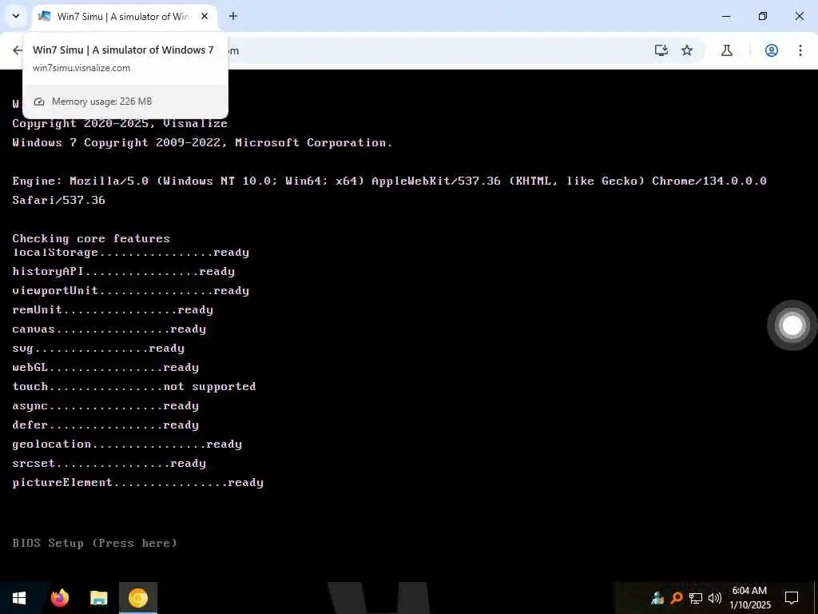
Task: Click the floating circular assistive button
Action: [x=792, y=325]
